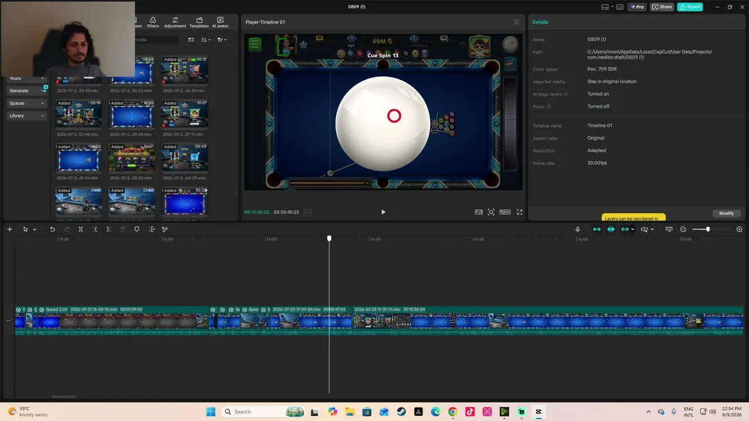
Task: Undo the last timeline edit
Action: (53, 229)
